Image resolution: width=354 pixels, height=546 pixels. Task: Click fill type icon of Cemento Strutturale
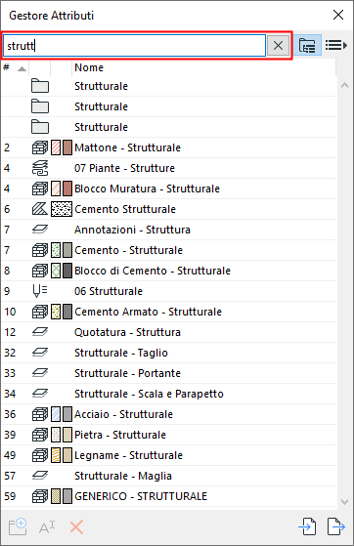(40, 209)
